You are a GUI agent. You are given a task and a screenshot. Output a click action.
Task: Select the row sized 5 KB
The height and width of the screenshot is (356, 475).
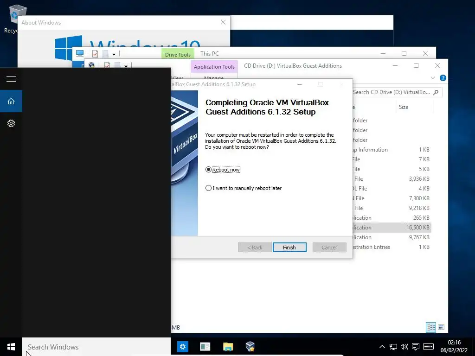(392, 169)
